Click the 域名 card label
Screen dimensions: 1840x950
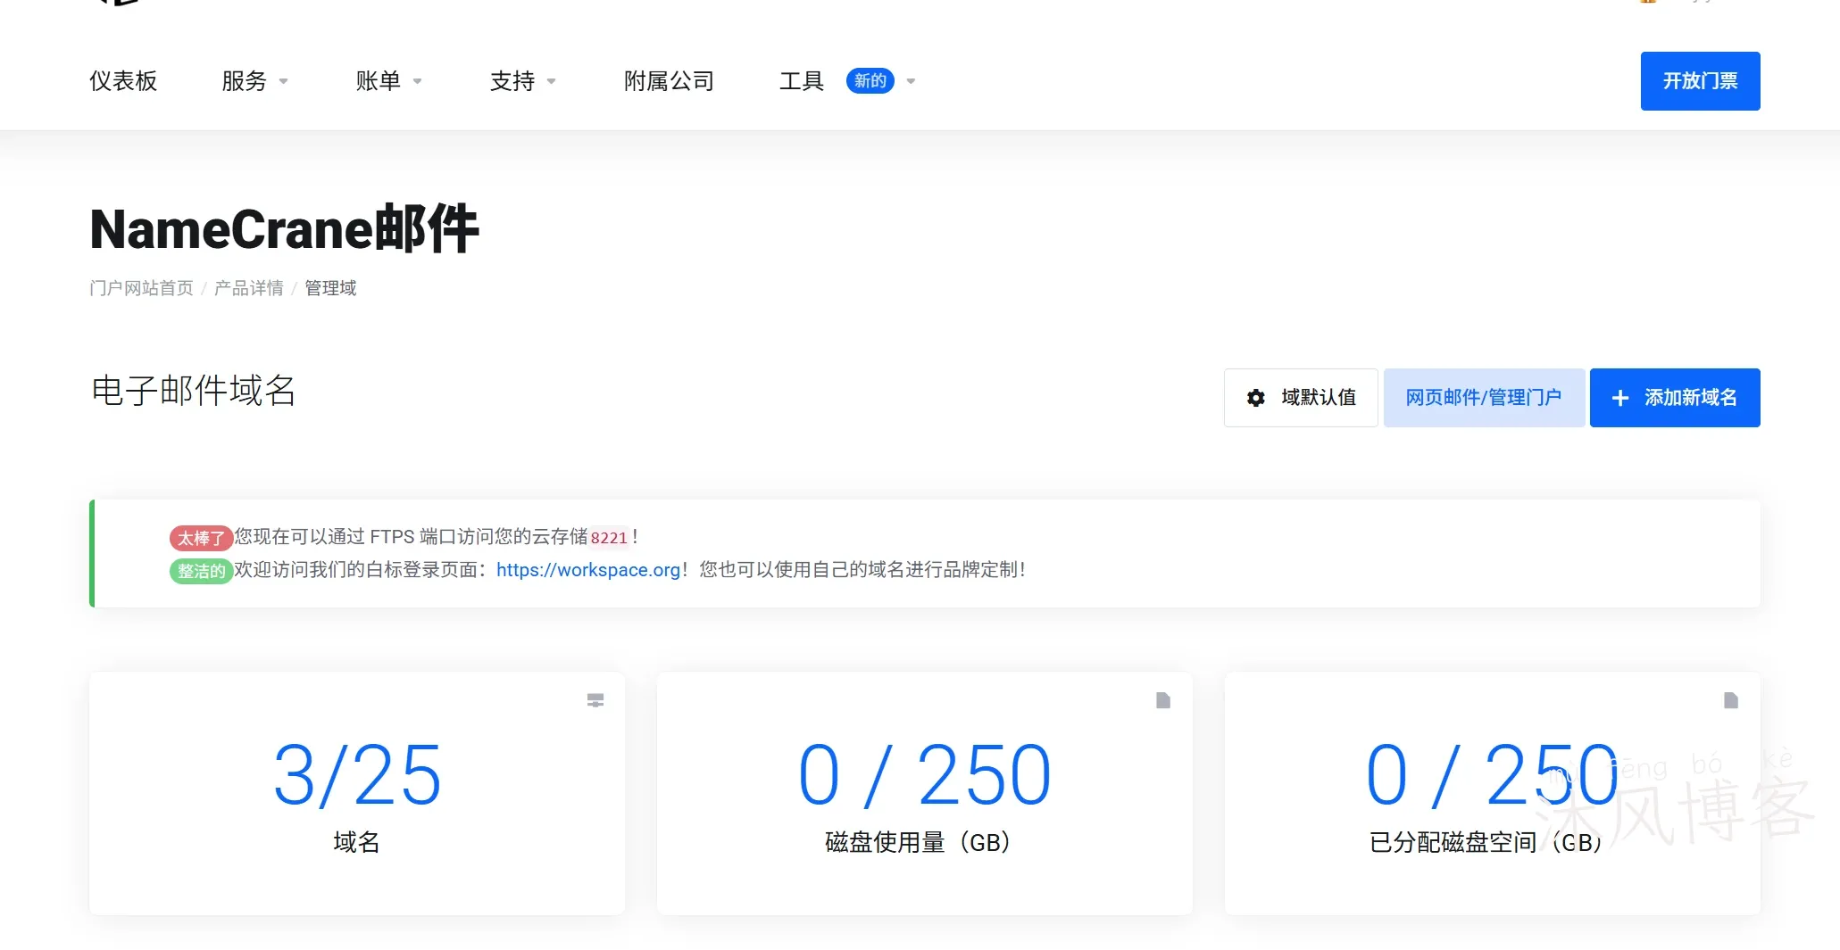[357, 842]
